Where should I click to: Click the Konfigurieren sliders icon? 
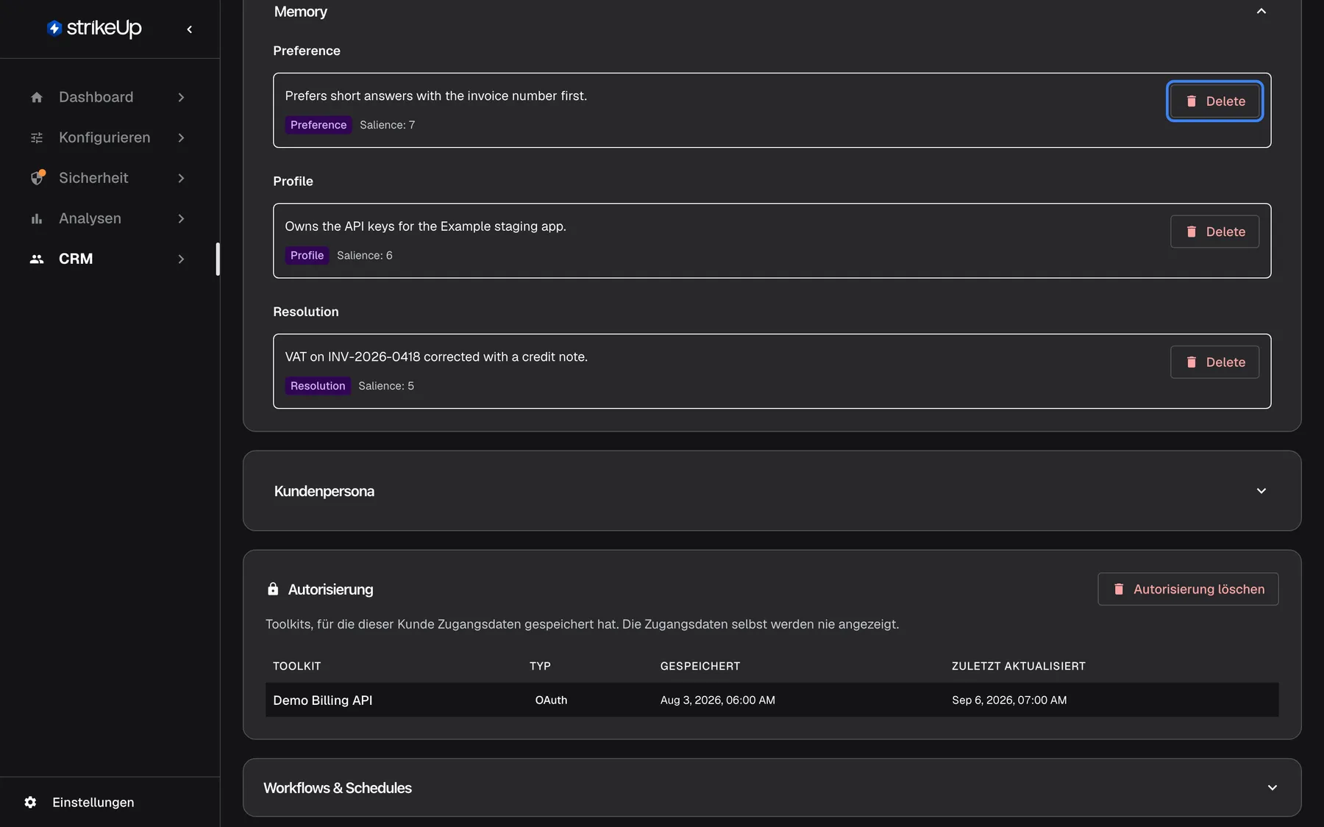[37, 137]
